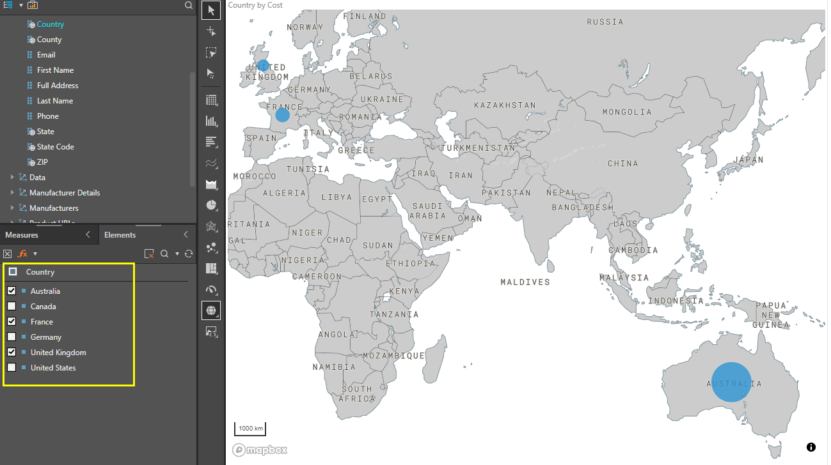Click the map info button

coord(811,447)
